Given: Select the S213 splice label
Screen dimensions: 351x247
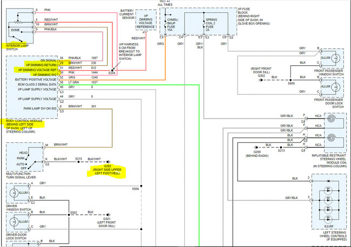Looking at the screenshot, I should click(x=281, y=150).
